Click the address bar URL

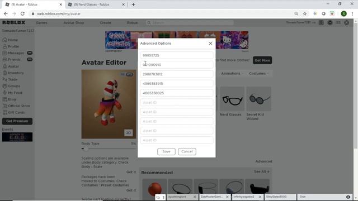pos(59,13)
